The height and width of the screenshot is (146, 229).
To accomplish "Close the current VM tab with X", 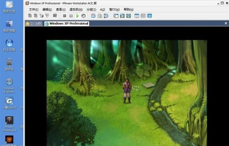I will (226, 23).
